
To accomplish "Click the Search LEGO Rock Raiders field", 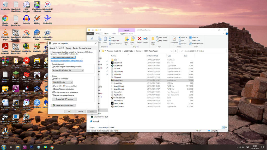I will [203, 51].
